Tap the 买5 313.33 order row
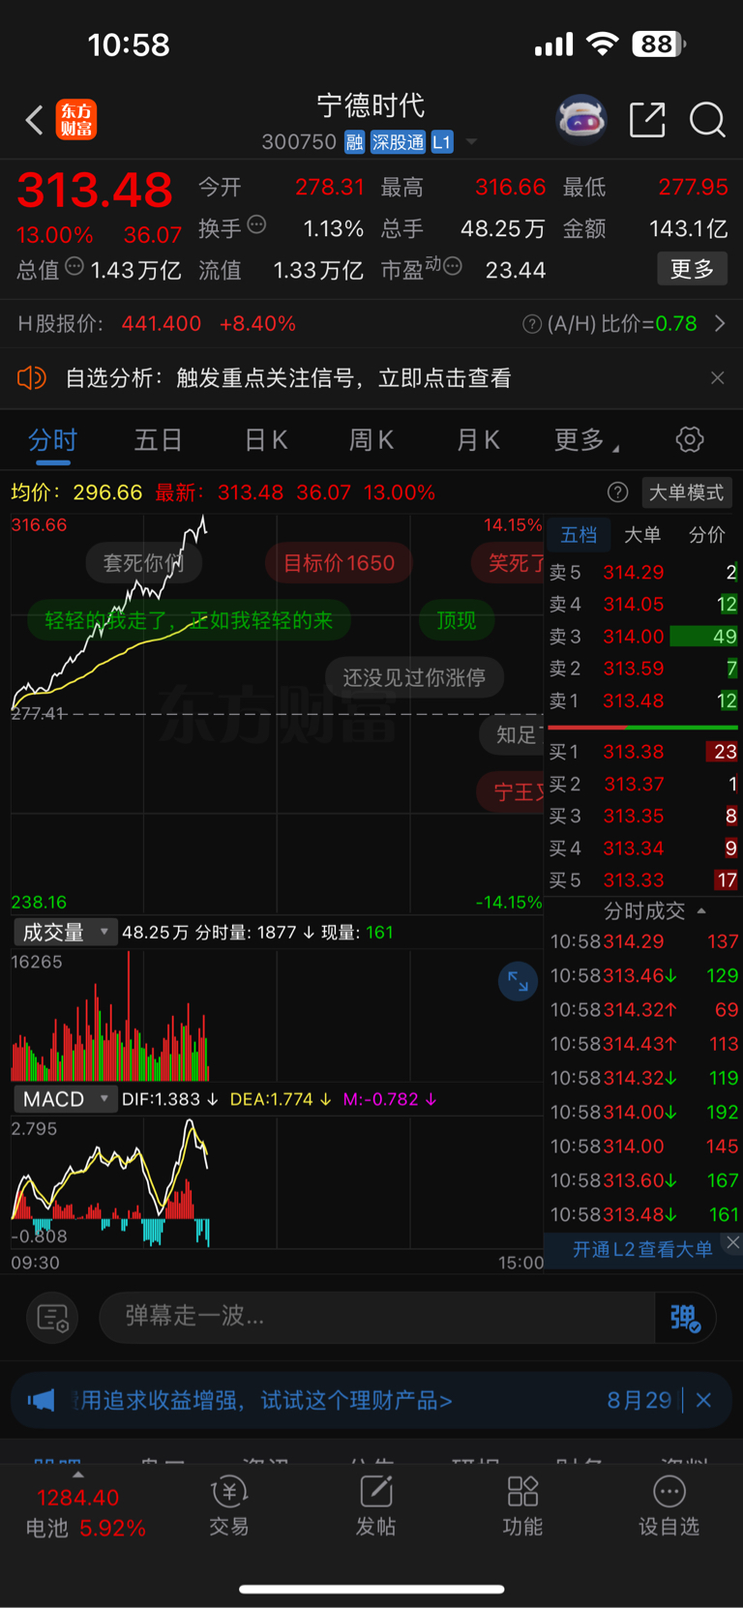 coord(643,880)
